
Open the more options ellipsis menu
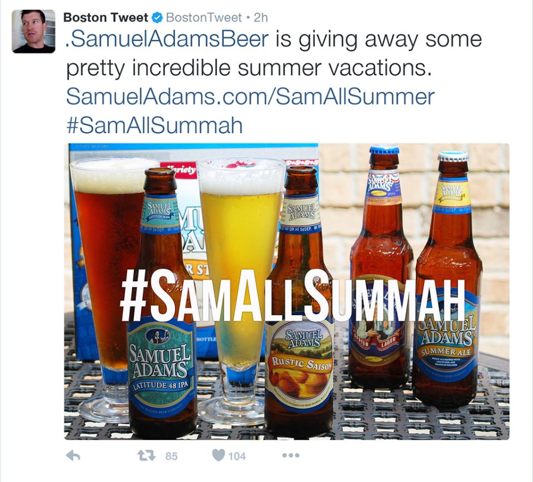(x=290, y=455)
